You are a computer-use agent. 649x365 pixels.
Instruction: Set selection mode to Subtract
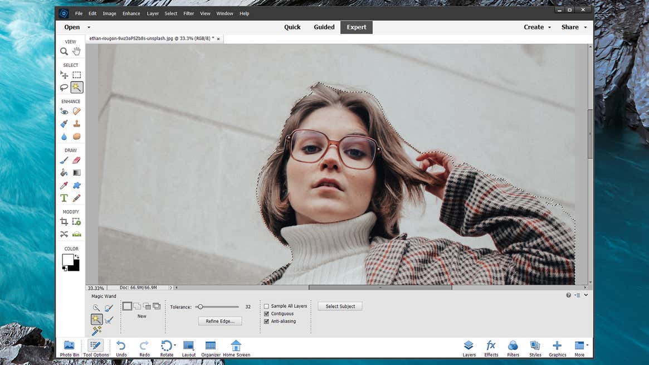[x=147, y=306]
